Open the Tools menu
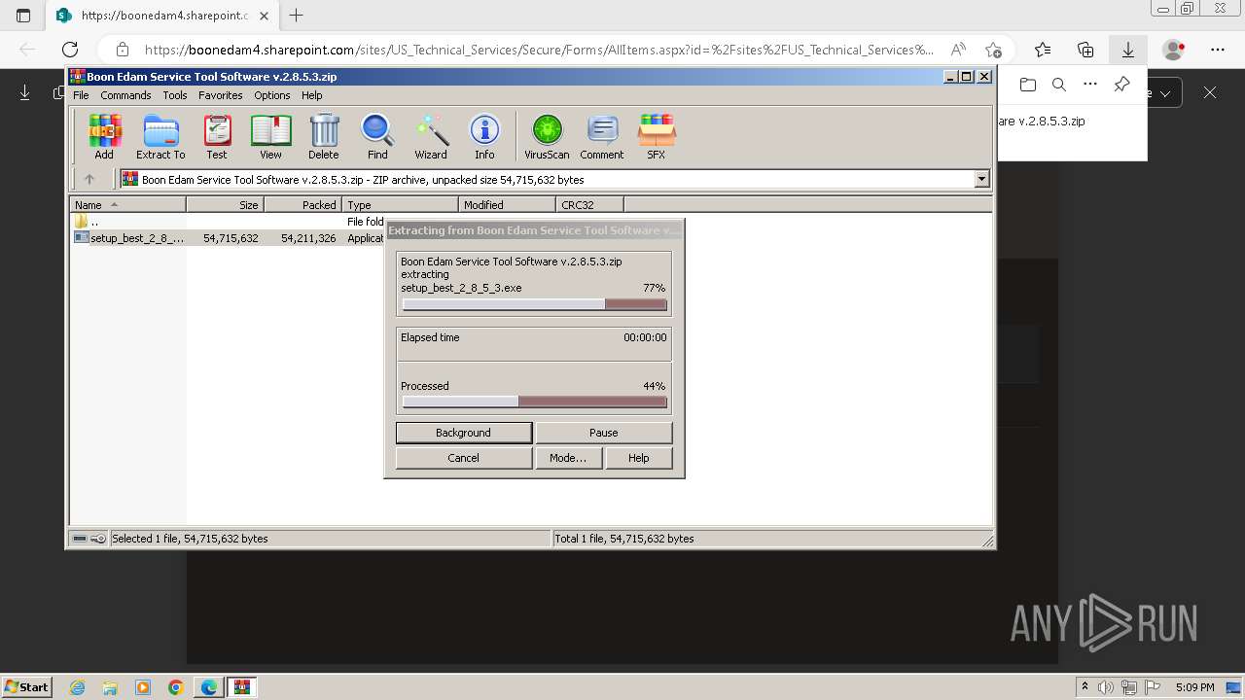This screenshot has width=1245, height=700. 175,95
